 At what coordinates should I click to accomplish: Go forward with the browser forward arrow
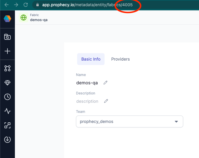point(16,5)
